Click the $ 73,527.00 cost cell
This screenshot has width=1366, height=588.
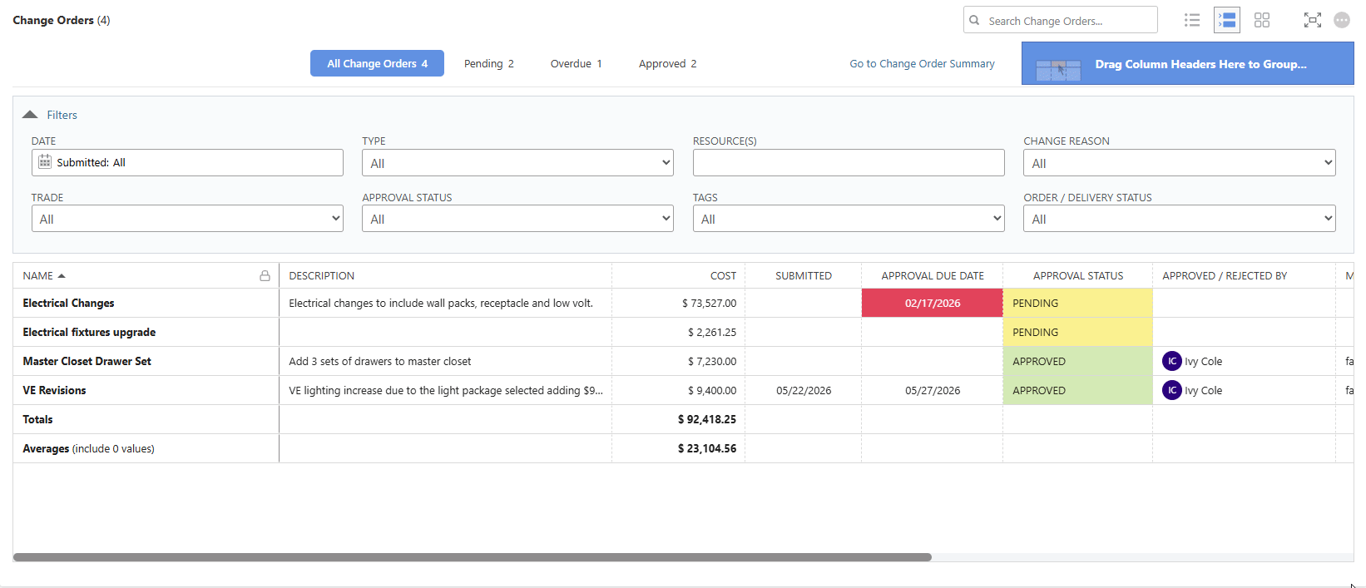click(x=709, y=303)
